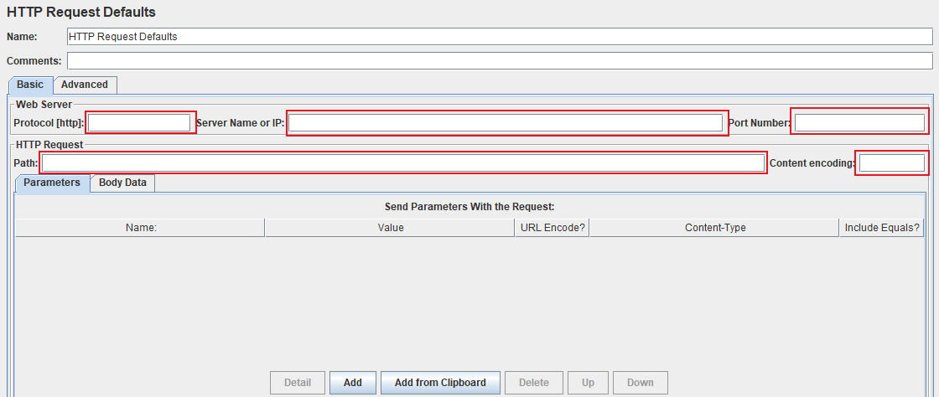Click the Name input field
The width and height of the screenshot is (939, 397).
[x=500, y=37]
